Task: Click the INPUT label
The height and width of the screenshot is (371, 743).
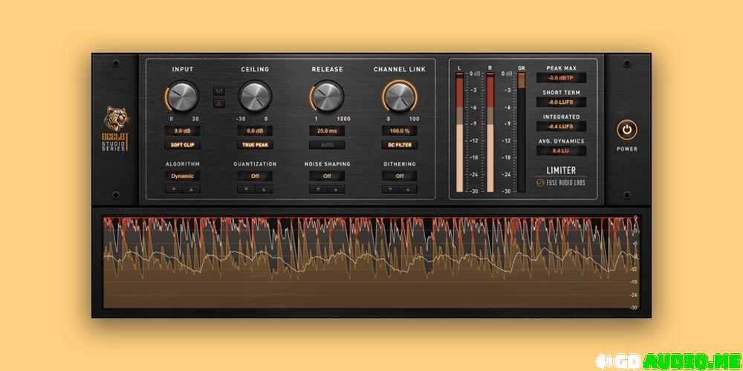Action: (183, 69)
